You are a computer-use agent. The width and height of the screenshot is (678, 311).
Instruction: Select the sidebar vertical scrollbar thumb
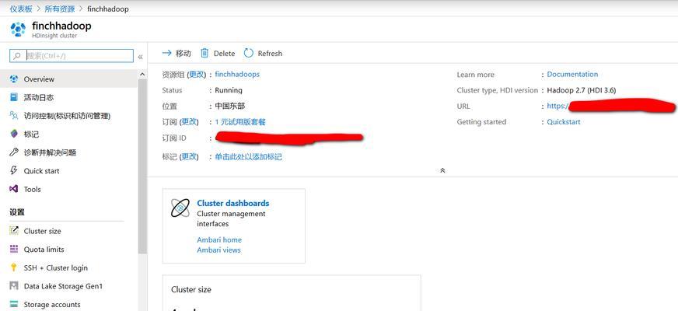click(x=142, y=166)
